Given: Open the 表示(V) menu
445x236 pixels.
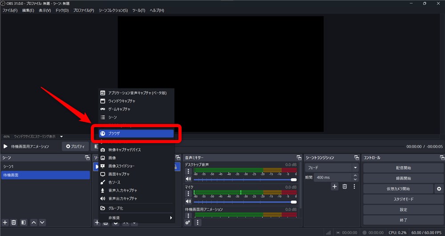Looking at the screenshot, I should [45, 11].
